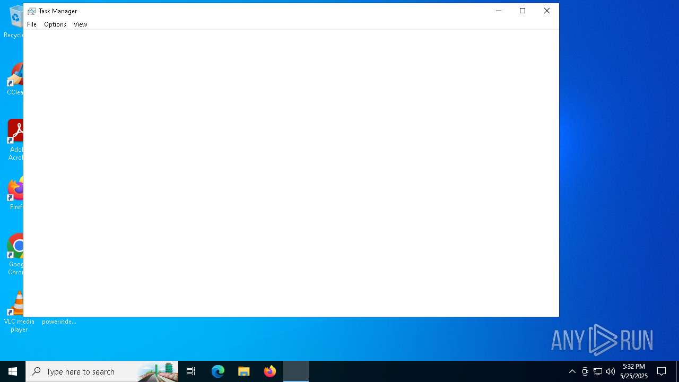Image resolution: width=679 pixels, height=382 pixels.
Task: Select the Firefox desktop shortcut
Action: pyautogui.click(x=16, y=194)
